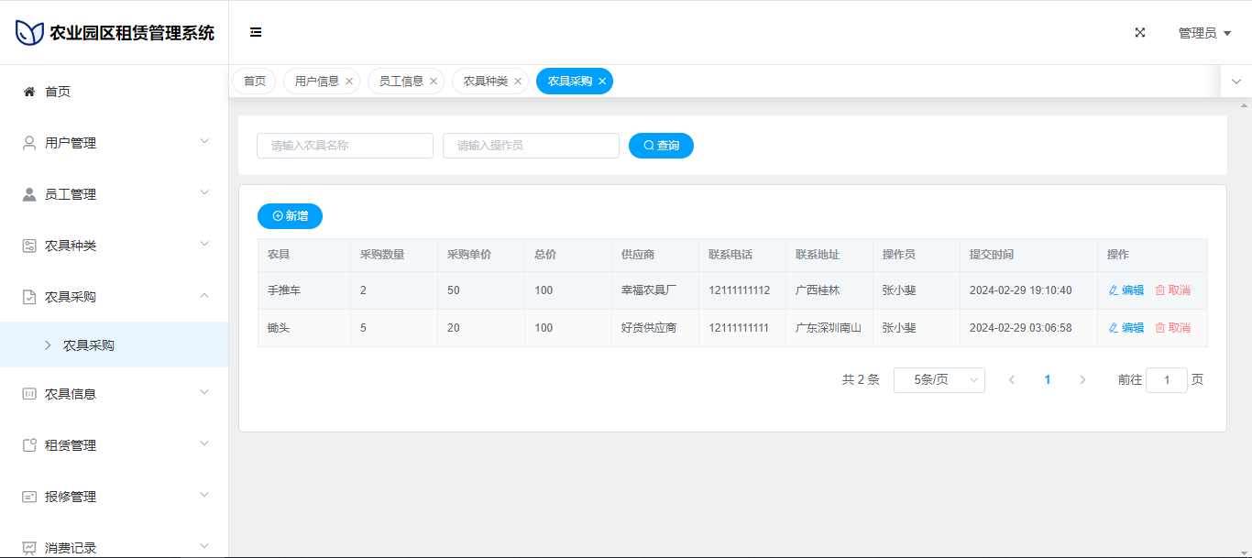This screenshot has height=558, width=1252.
Task: Close the 员工信息 tab
Action: tap(434, 82)
